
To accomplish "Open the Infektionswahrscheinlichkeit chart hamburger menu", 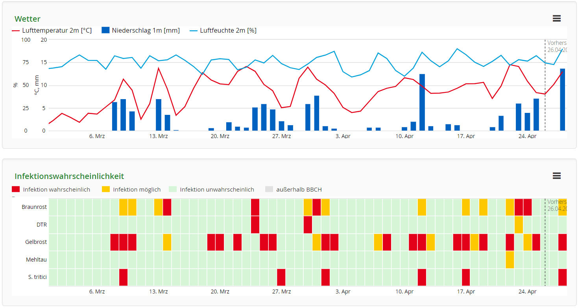I will (x=556, y=176).
